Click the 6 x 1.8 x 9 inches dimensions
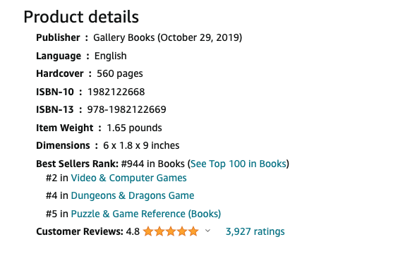Image resolution: width=393 pixels, height=268 pixels. point(141,145)
